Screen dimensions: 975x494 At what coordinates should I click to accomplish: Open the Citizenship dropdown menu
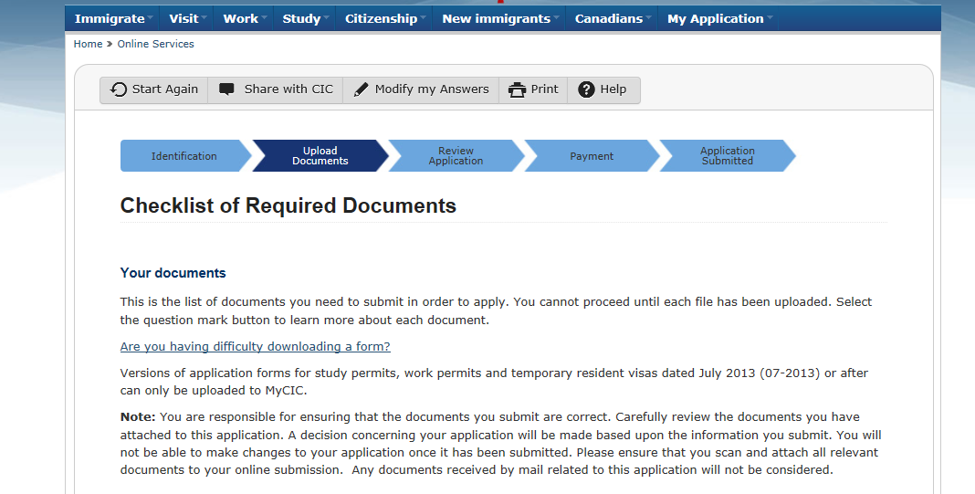[x=383, y=18]
